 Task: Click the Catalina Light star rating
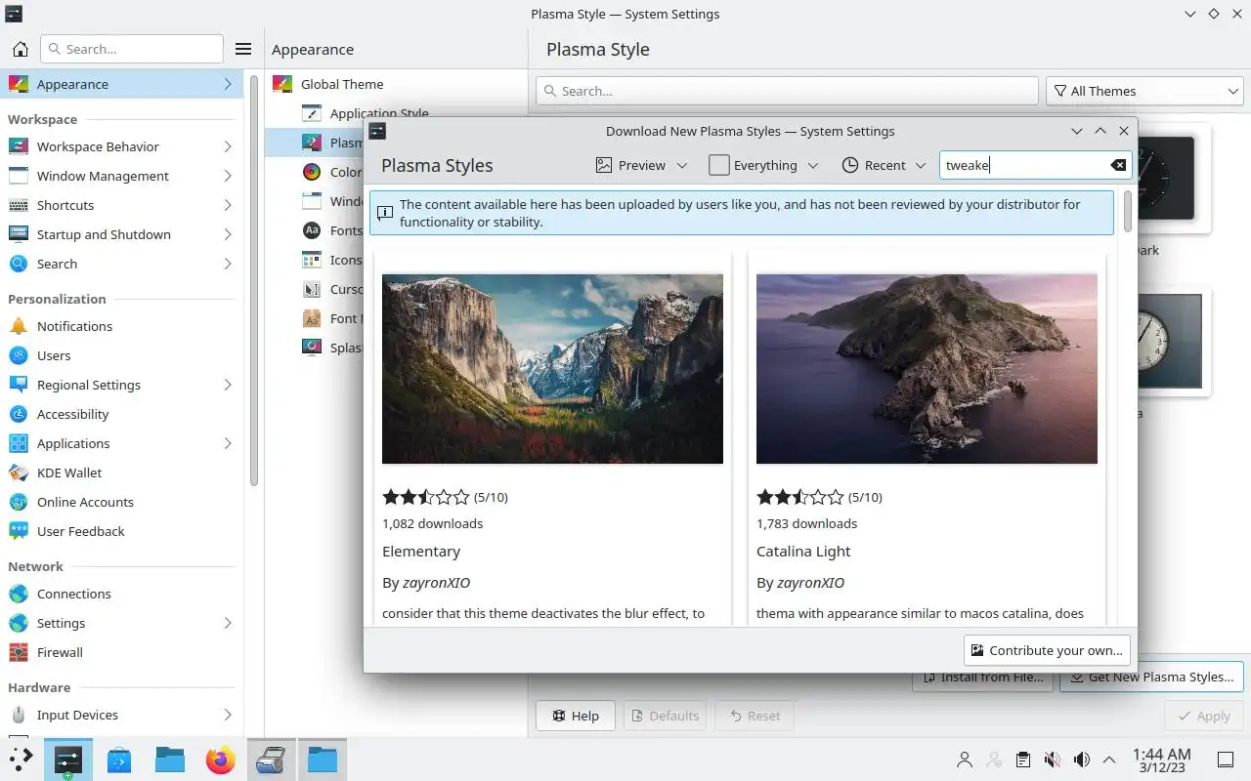tap(799, 497)
